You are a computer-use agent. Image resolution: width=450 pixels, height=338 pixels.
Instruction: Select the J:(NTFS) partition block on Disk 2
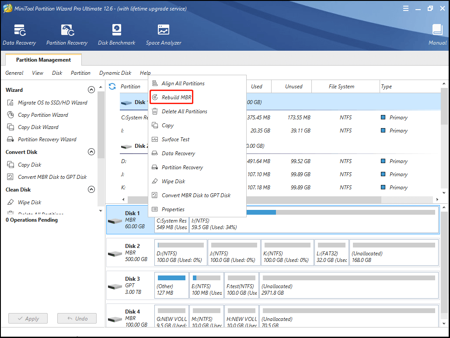click(234, 252)
